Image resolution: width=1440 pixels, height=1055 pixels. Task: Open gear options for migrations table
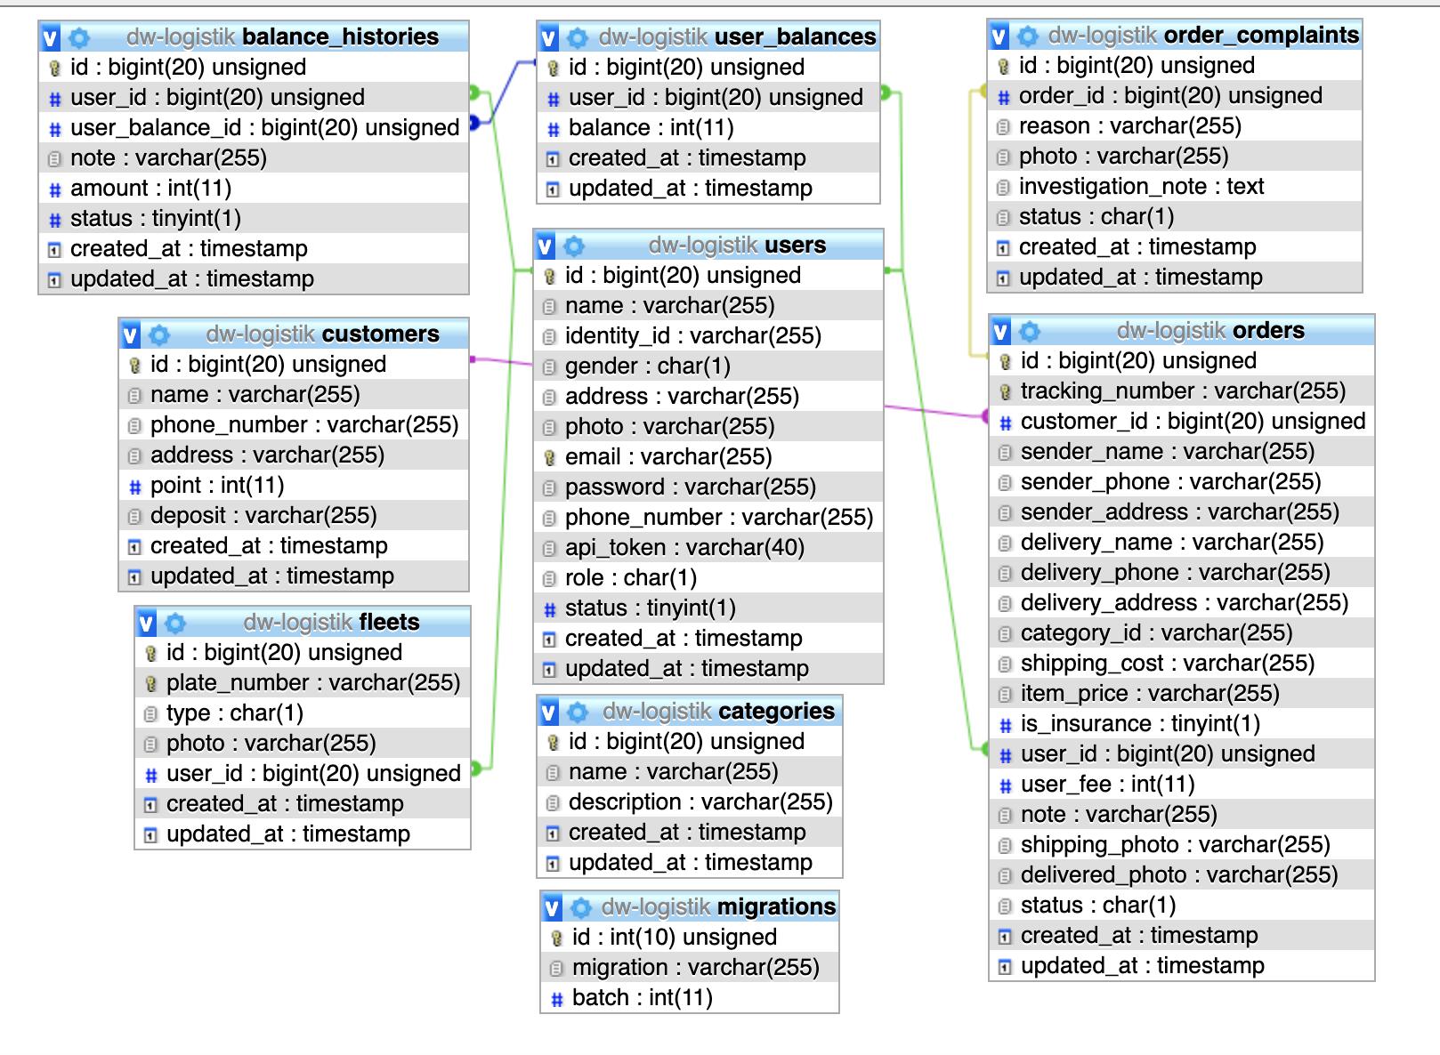(x=581, y=907)
